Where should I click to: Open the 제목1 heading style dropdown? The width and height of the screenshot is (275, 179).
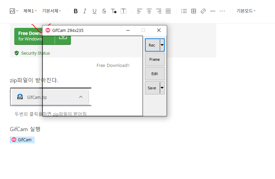(30, 11)
